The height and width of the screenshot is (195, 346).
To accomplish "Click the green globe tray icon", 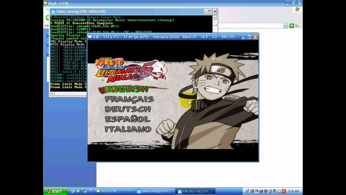I will pyautogui.click(x=261, y=191).
